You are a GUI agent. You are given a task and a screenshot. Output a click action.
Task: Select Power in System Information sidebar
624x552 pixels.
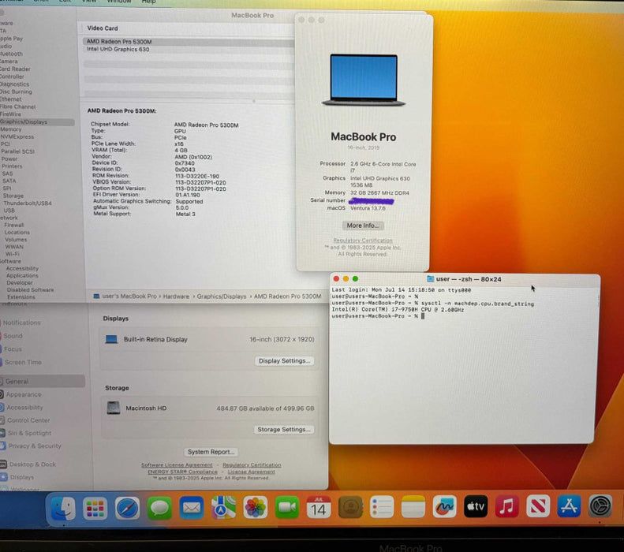click(9, 159)
